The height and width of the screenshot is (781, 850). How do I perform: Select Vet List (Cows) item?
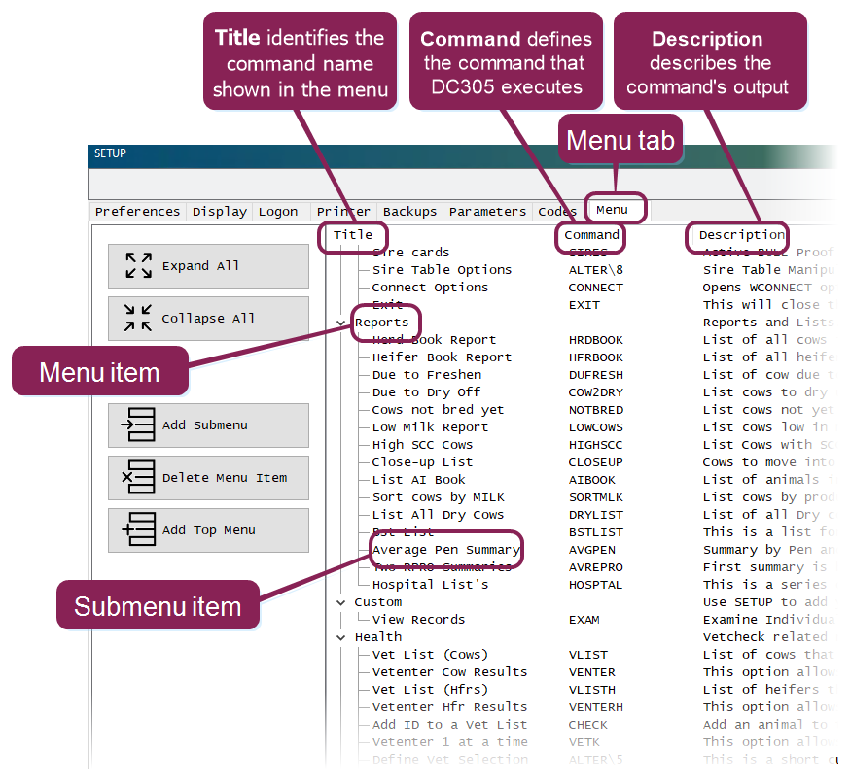coord(430,655)
